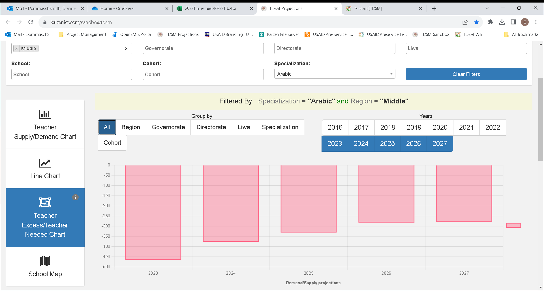Open the OpenEMIS Portal bookmark

(132, 34)
